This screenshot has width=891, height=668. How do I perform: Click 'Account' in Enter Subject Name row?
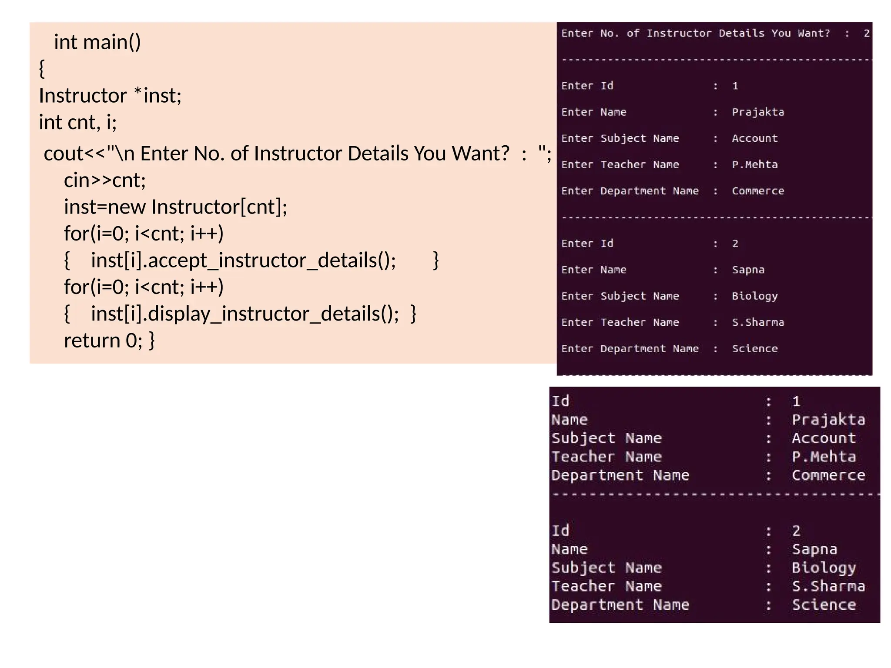pyautogui.click(x=755, y=138)
